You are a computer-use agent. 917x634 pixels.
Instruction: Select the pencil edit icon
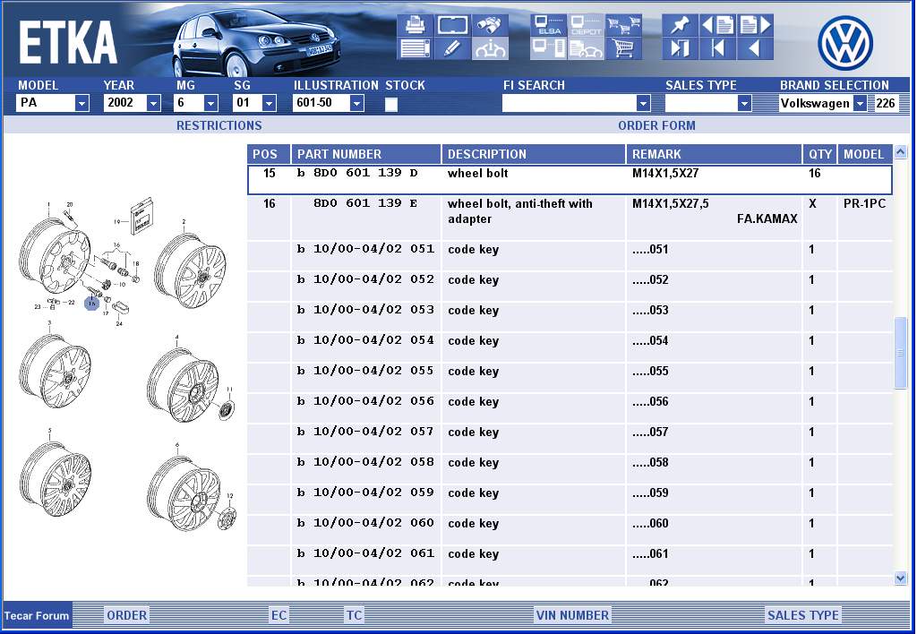pos(452,48)
